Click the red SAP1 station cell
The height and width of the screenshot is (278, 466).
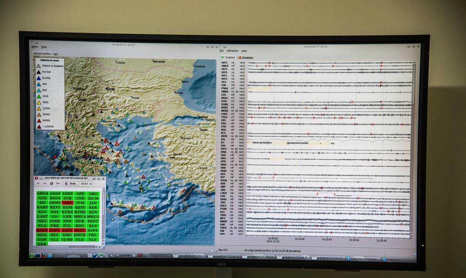point(54,230)
